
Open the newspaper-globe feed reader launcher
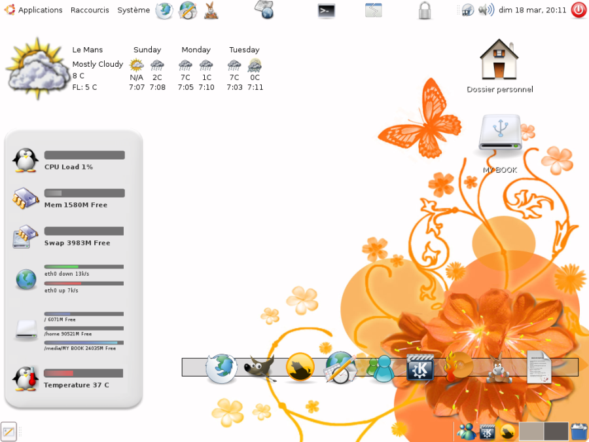(264, 10)
